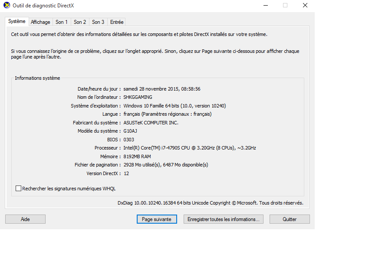Viewport: 382px width, 280px height.
Task: Click the Modèle du système label
Action: click(x=99, y=131)
